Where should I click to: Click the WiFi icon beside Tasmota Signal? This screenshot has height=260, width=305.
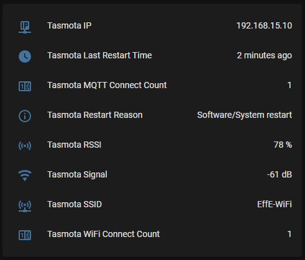tap(25, 176)
